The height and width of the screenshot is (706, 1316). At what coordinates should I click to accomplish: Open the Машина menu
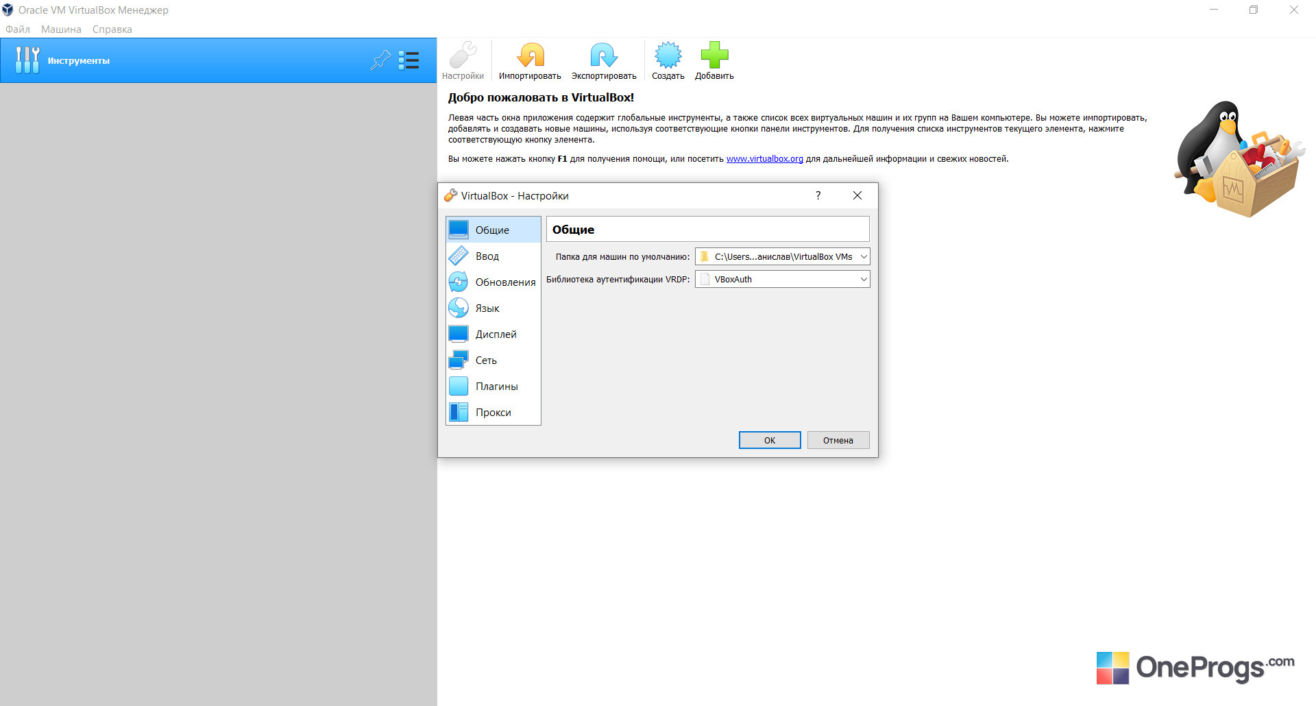point(61,29)
